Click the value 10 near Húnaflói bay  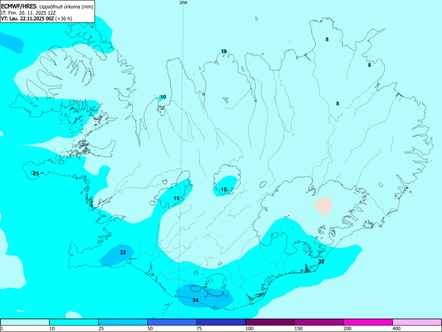click(x=163, y=97)
